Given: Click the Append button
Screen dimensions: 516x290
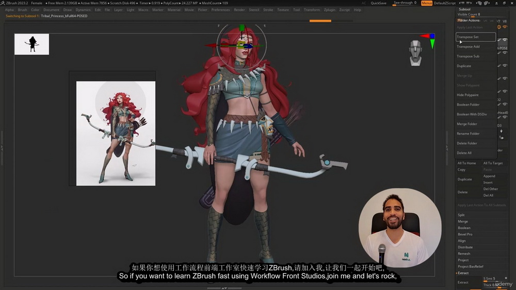Looking at the screenshot, I should point(495,176).
